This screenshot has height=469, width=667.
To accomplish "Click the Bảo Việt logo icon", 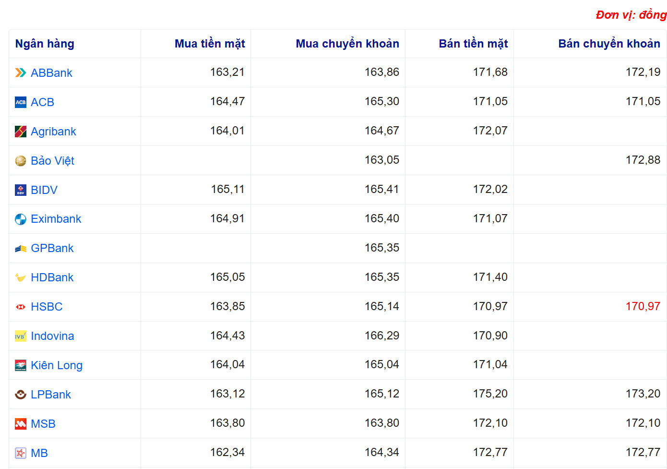I will (x=21, y=161).
